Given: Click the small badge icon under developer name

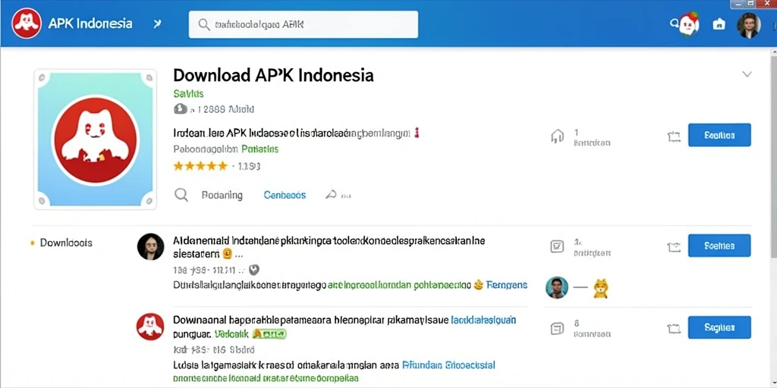Looking at the screenshot, I should point(180,109).
